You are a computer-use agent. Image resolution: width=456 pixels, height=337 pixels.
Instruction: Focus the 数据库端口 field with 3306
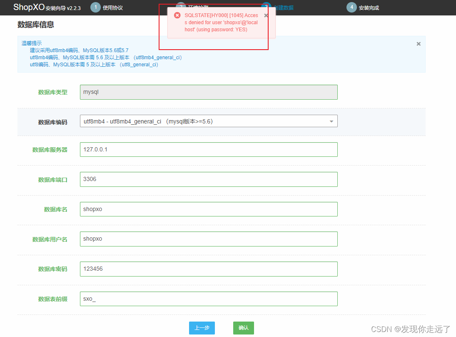pyautogui.click(x=209, y=179)
